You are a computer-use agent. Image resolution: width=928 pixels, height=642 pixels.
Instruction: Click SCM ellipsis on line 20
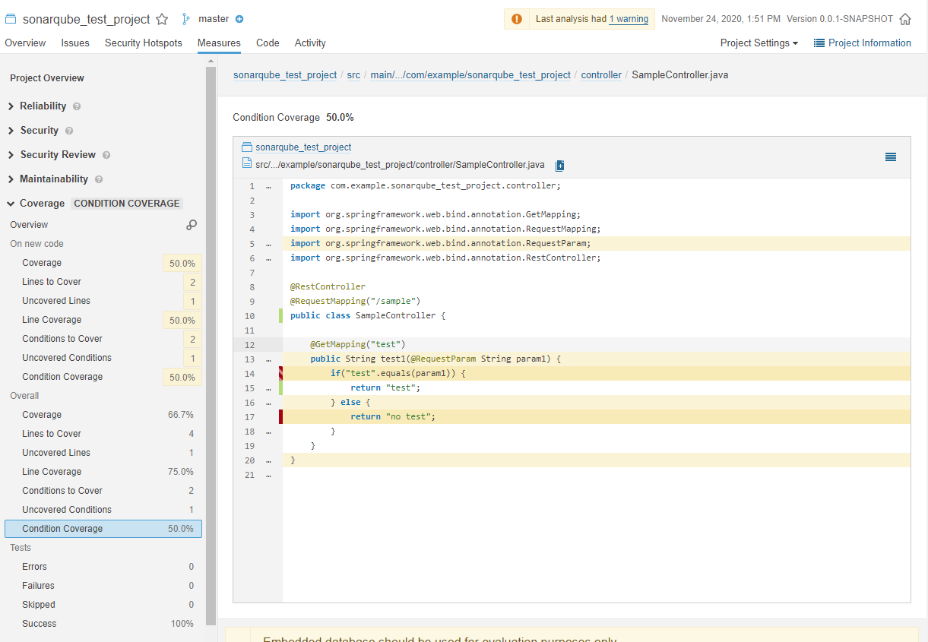pyautogui.click(x=268, y=460)
